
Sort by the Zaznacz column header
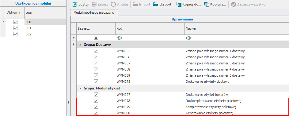[x=96, y=29]
